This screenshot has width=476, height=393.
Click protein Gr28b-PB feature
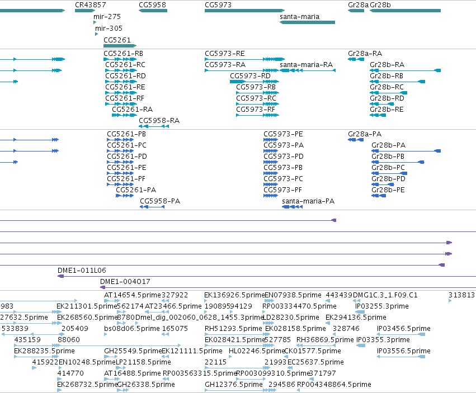[398, 162]
